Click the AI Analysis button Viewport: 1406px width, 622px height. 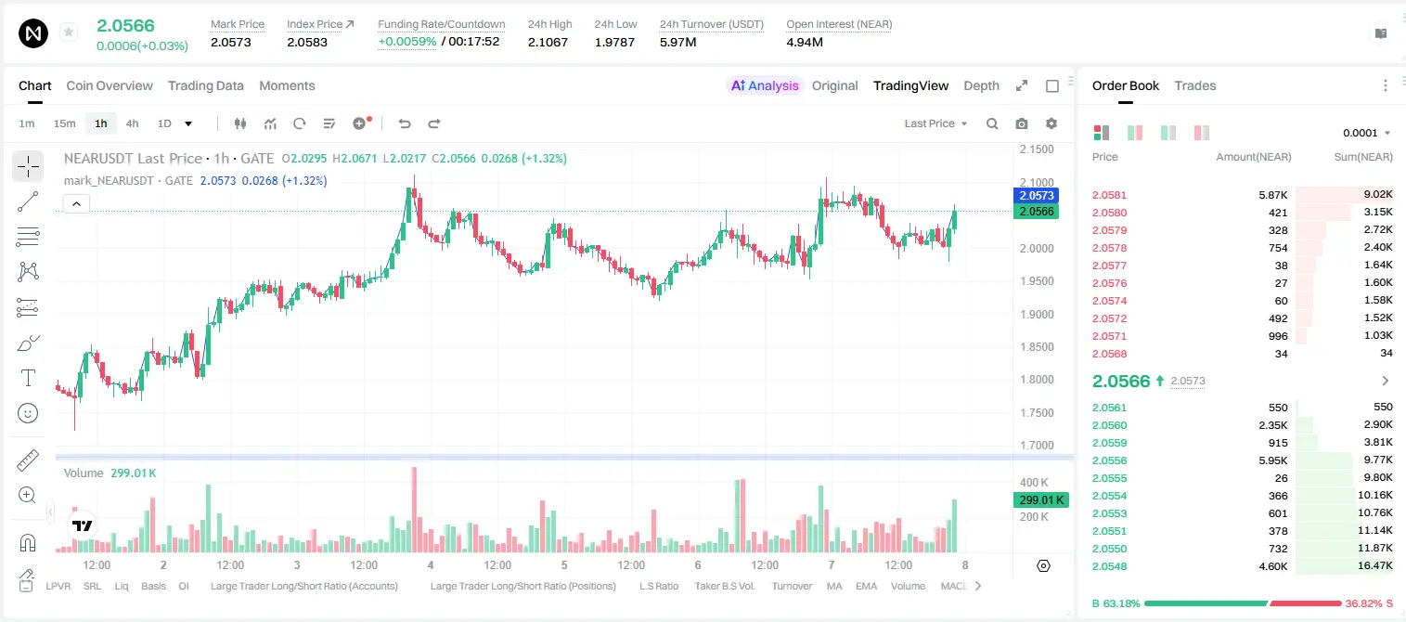pyautogui.click(x=765, y=85)
